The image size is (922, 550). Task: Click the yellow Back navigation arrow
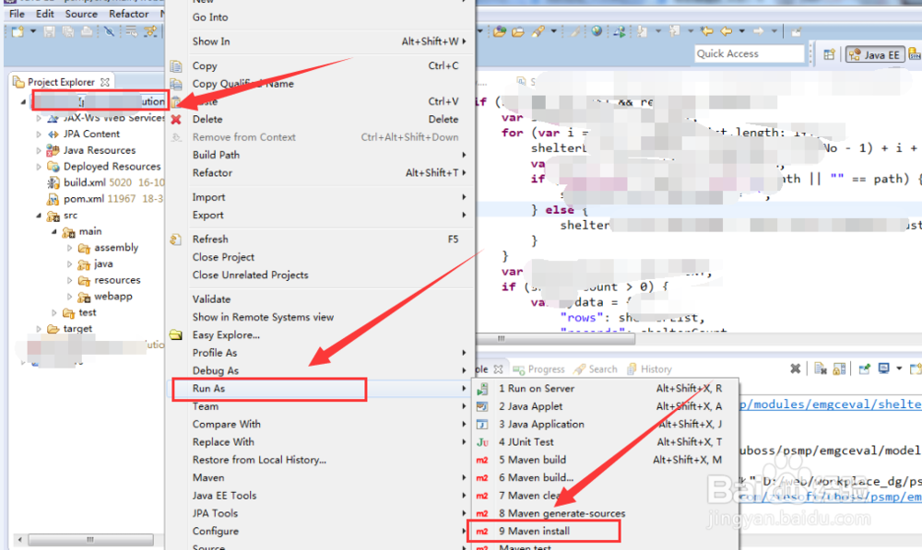click(727, 31)
